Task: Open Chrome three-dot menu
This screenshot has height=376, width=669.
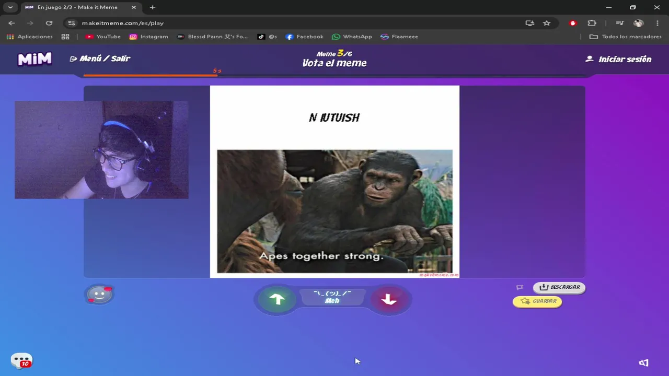Action: tap(657, 23)
